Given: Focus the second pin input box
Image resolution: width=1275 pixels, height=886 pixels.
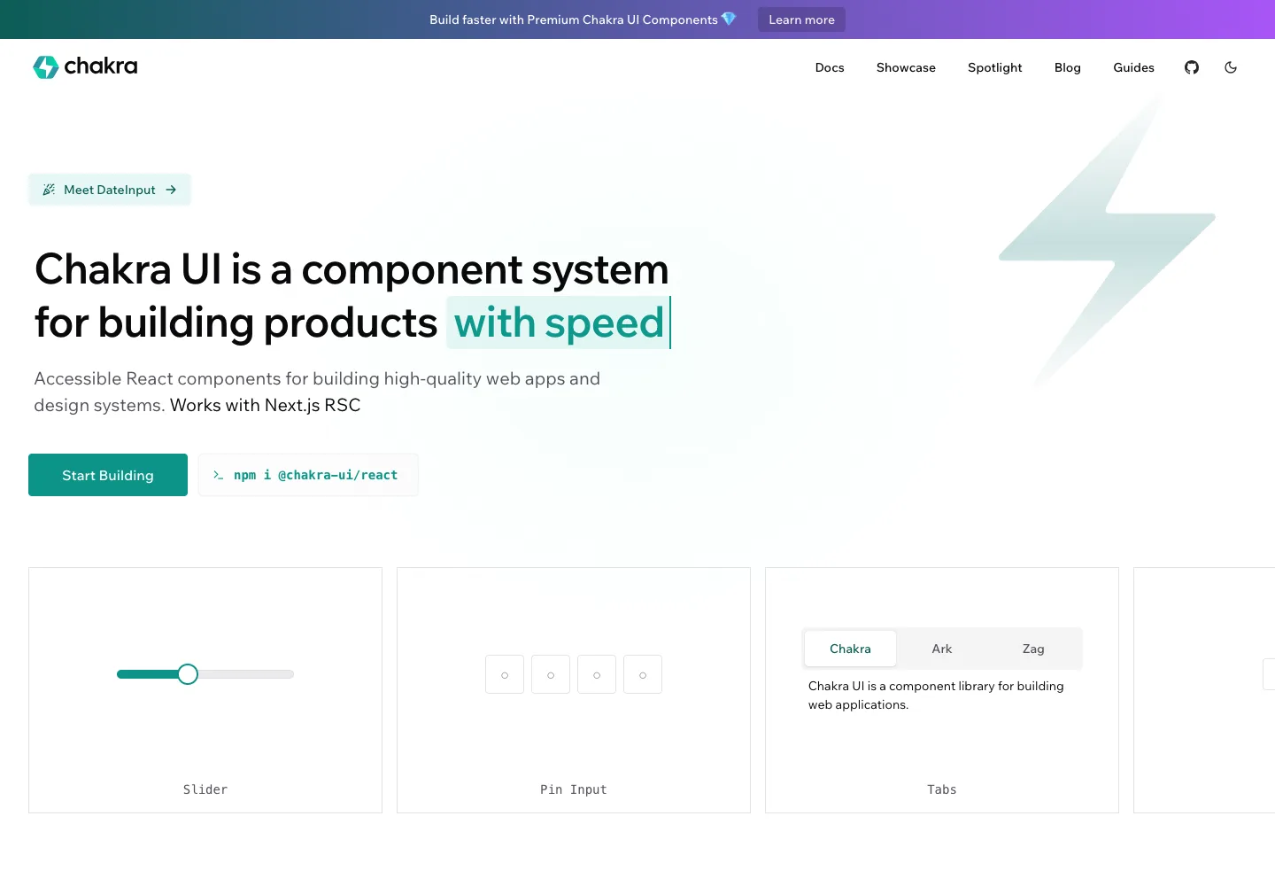Looking at the screenshot, I should 551,674.
